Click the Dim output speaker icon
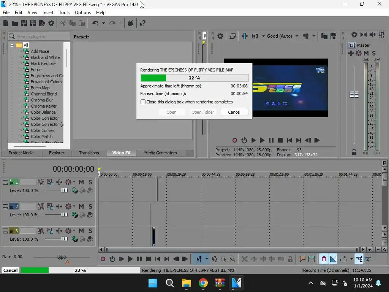389x292 pixels. coord(372,35)
